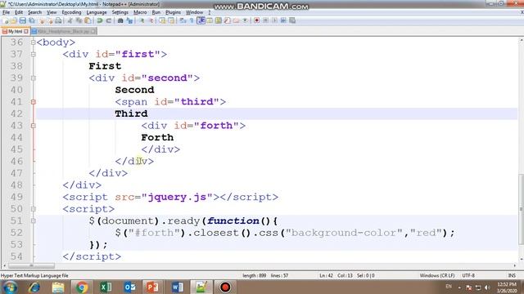Click the Paste toolbar icon
524x294 pixels.
[x=88, y=20]
